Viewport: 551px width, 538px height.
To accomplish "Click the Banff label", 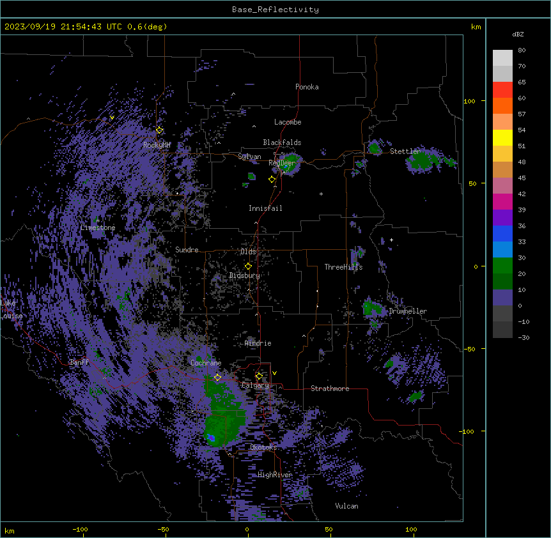I will tap(79, 362).
